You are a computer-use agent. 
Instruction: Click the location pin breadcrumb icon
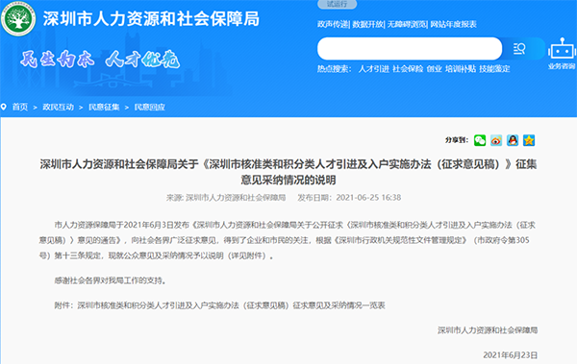pos(4,107)
